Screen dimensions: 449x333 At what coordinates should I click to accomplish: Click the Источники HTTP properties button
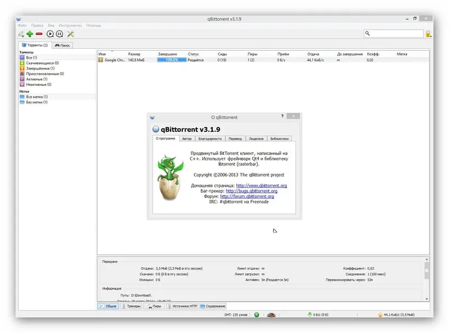(182, 306)
